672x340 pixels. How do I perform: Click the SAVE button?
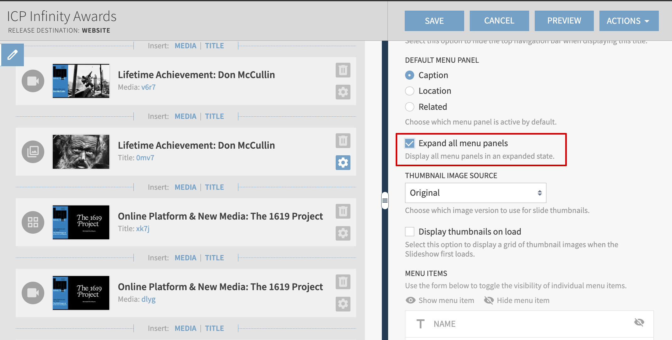pyautogui.click(x=434, y=21)
